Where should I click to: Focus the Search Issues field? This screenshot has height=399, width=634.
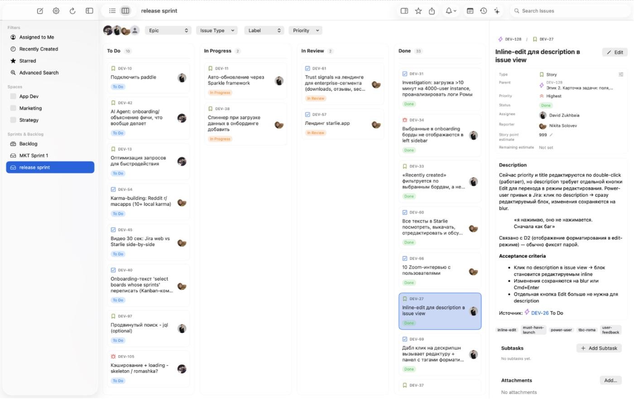(x=571, y=11)
